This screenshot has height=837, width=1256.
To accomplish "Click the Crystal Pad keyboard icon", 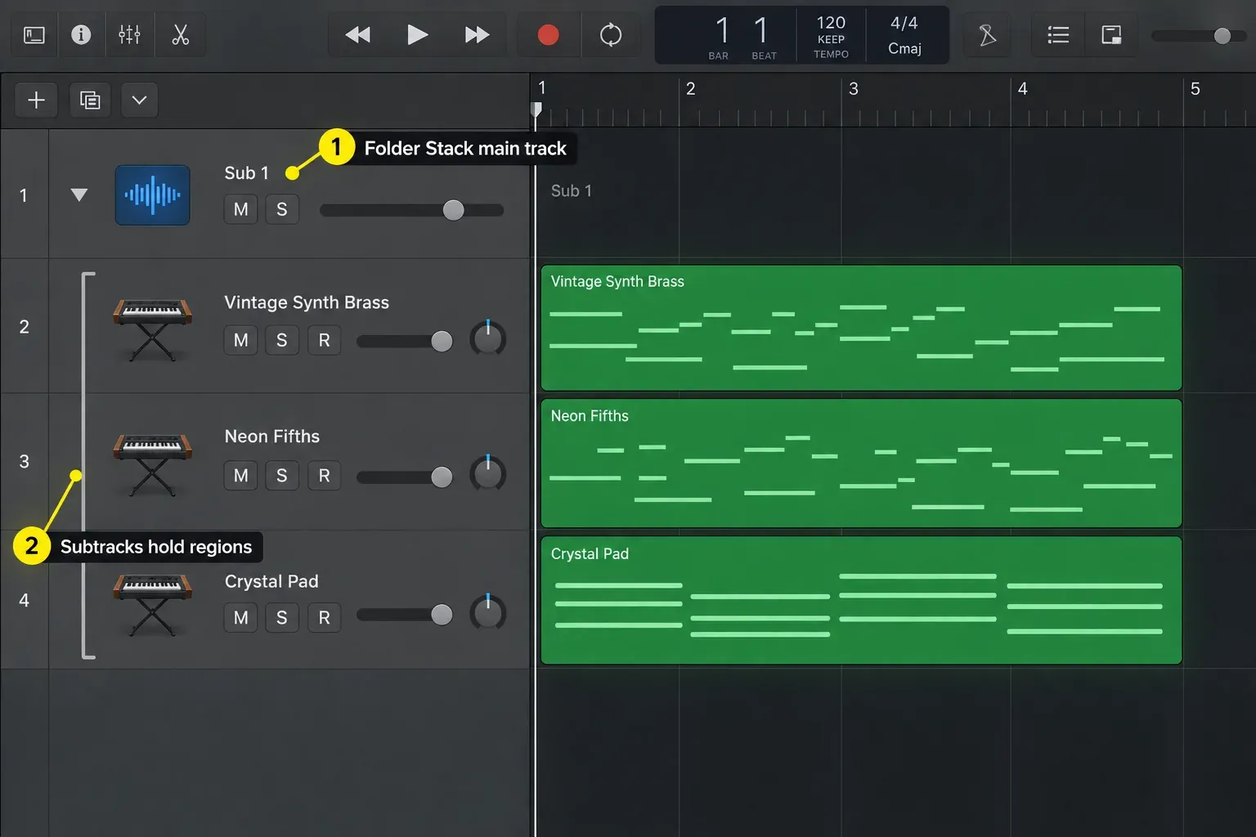I will pos(153,603).
